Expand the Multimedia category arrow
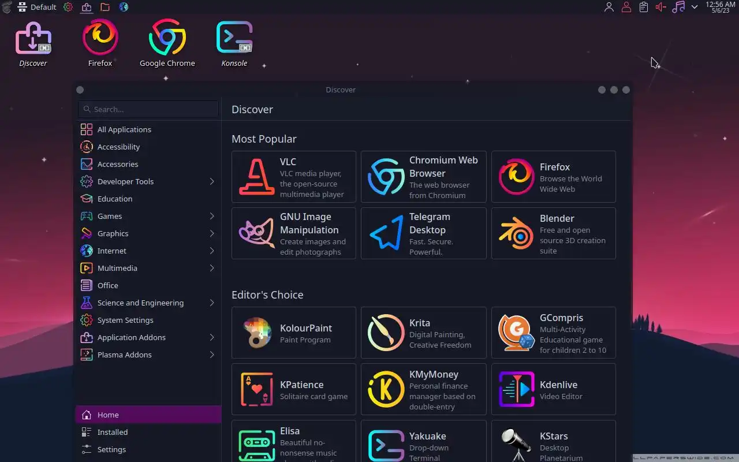This screenshot has width=739, height=462. [x=212, y=268]
